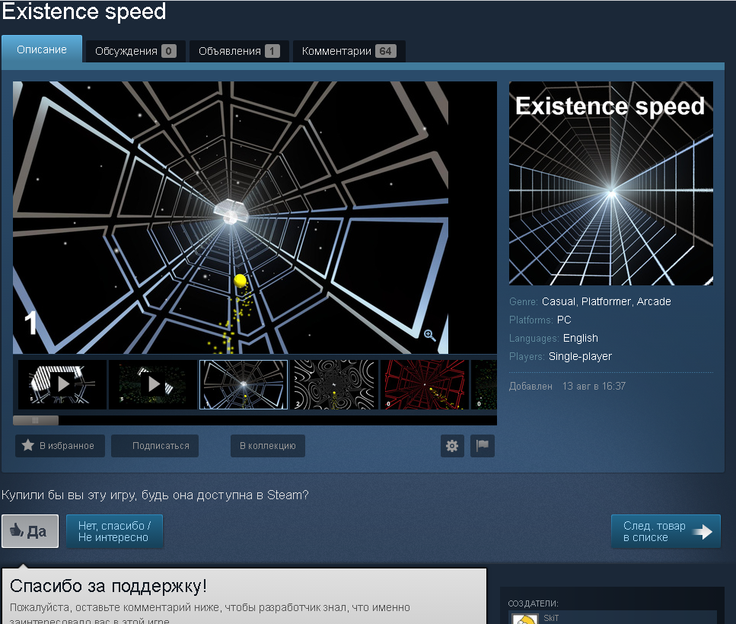
Task: Click the arrow icon on next item button
Action: (x=703, y=532)
